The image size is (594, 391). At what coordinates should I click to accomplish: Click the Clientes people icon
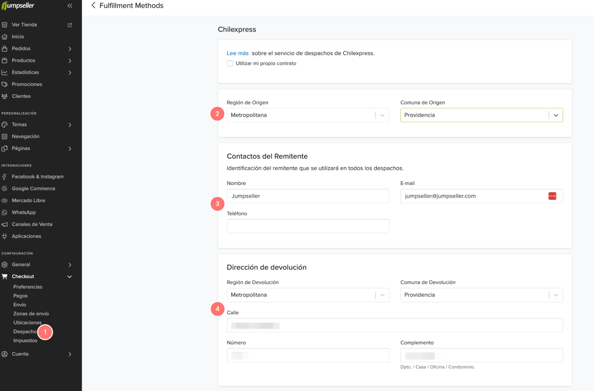[x=4, y=96]
